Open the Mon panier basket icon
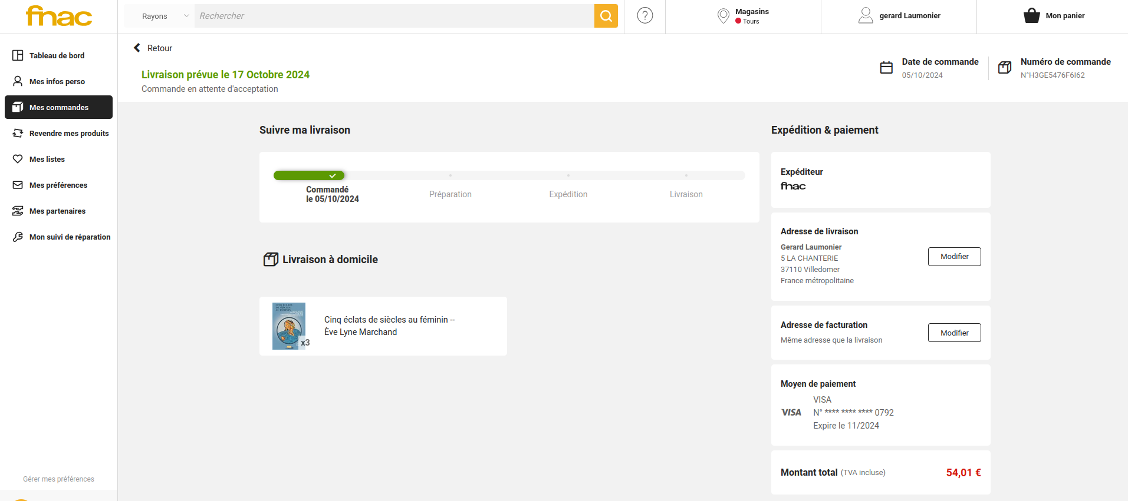This screenshot has height=501, width=1128. click(x=1031, y=16)
